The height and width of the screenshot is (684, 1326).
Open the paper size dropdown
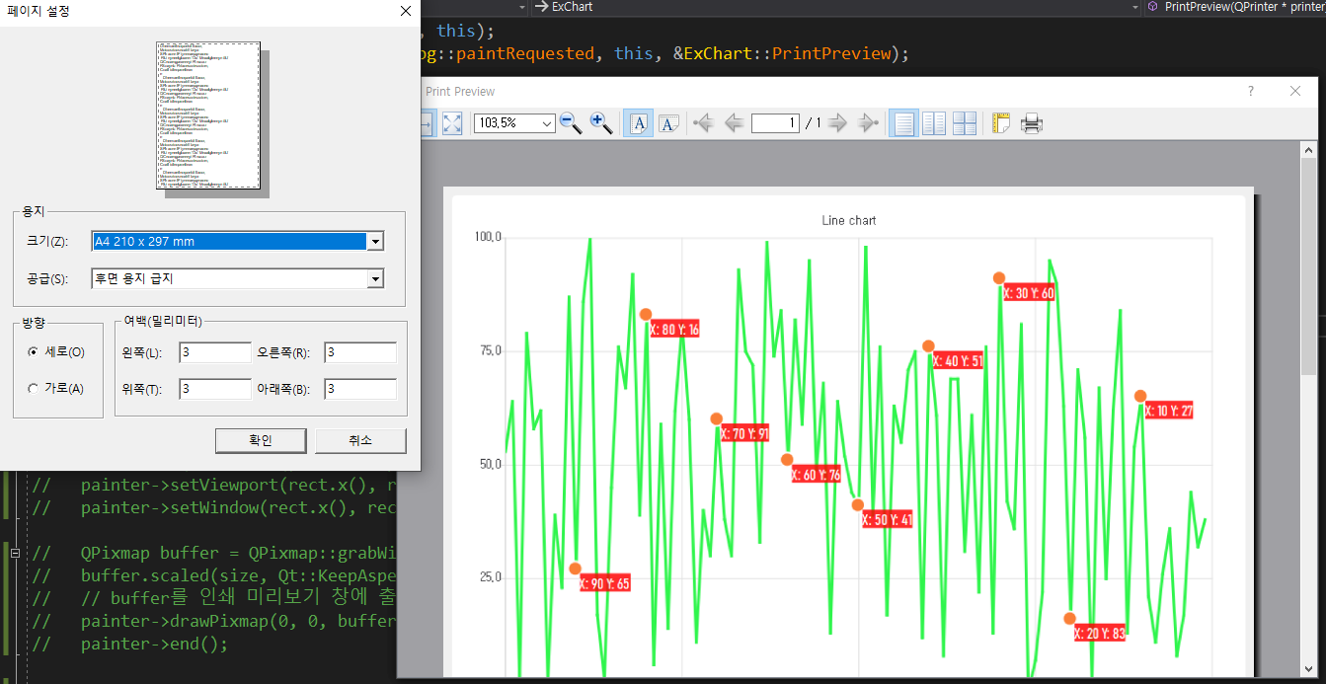tap(374, 242)
